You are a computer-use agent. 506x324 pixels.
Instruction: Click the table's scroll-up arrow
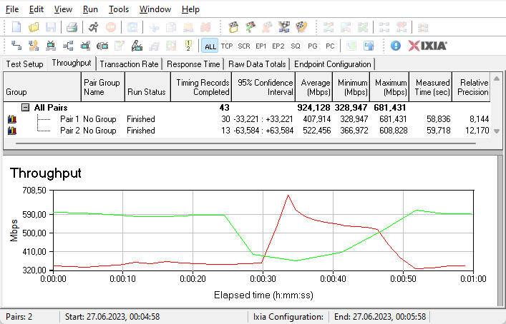[497, 79]
